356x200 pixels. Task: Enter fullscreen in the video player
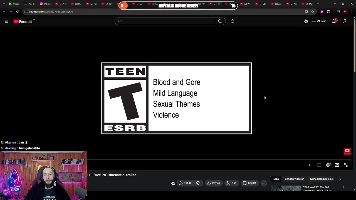pos(346,165)
